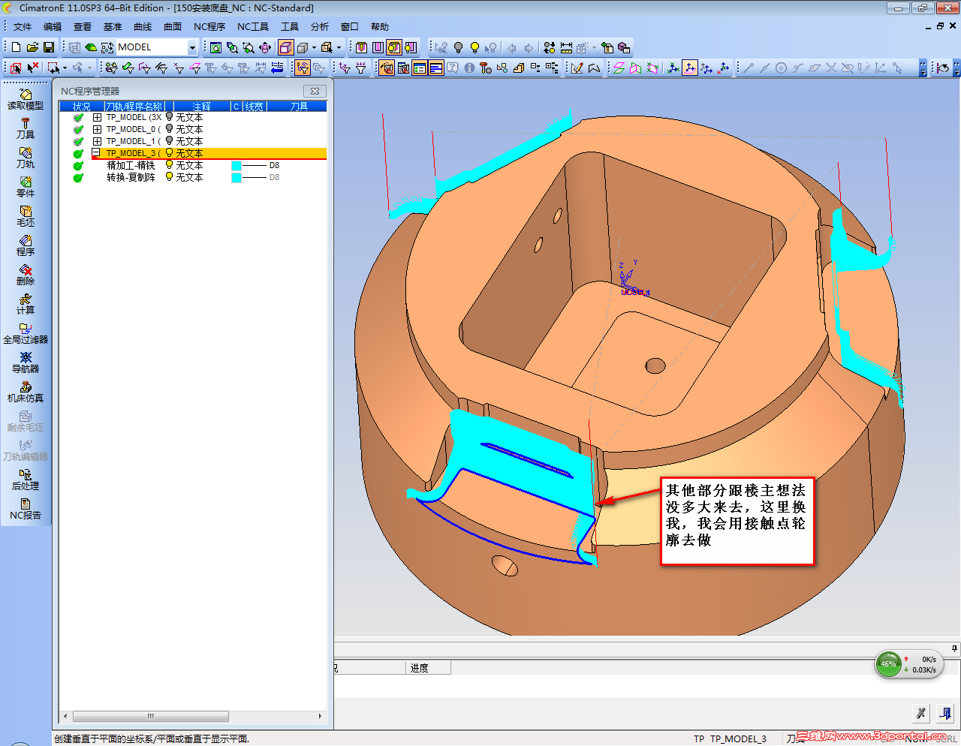The width and height of the screenshot is (961, 746).
Task: Click the sketch pencil icon in toolbar
Action: pos(577,68)
